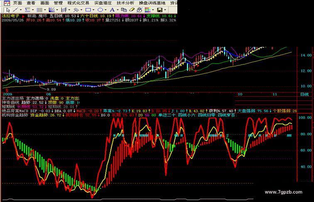The image size is (314, 202).
Task: Expand the ellipse tool dropdown arrow
Action: pos(105,10)
